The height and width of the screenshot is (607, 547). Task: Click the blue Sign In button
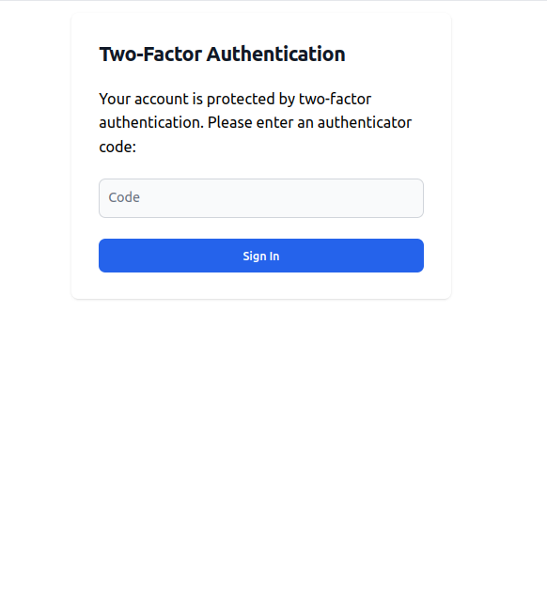[261, 256]
